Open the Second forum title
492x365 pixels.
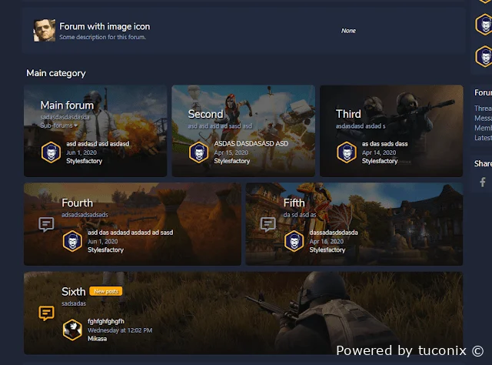(x=205, y=114)
